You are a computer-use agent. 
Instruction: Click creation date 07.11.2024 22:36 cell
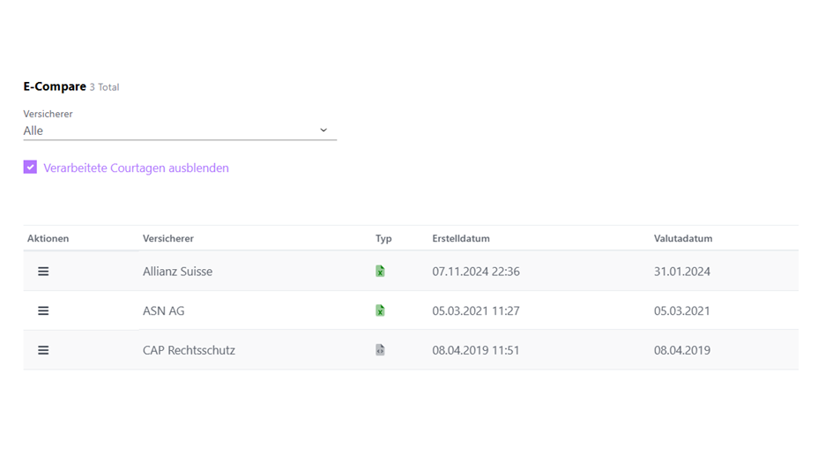(x=476, y=272)
